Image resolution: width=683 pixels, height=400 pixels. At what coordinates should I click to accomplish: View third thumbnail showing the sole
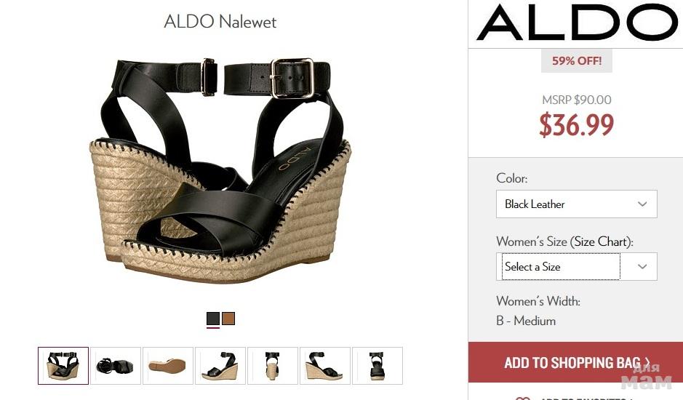pyautogui.click(x=168, y=366)
